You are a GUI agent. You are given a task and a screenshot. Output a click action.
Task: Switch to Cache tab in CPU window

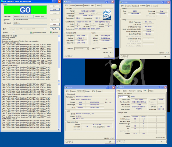pyautogui.click(x=72, y=5)
